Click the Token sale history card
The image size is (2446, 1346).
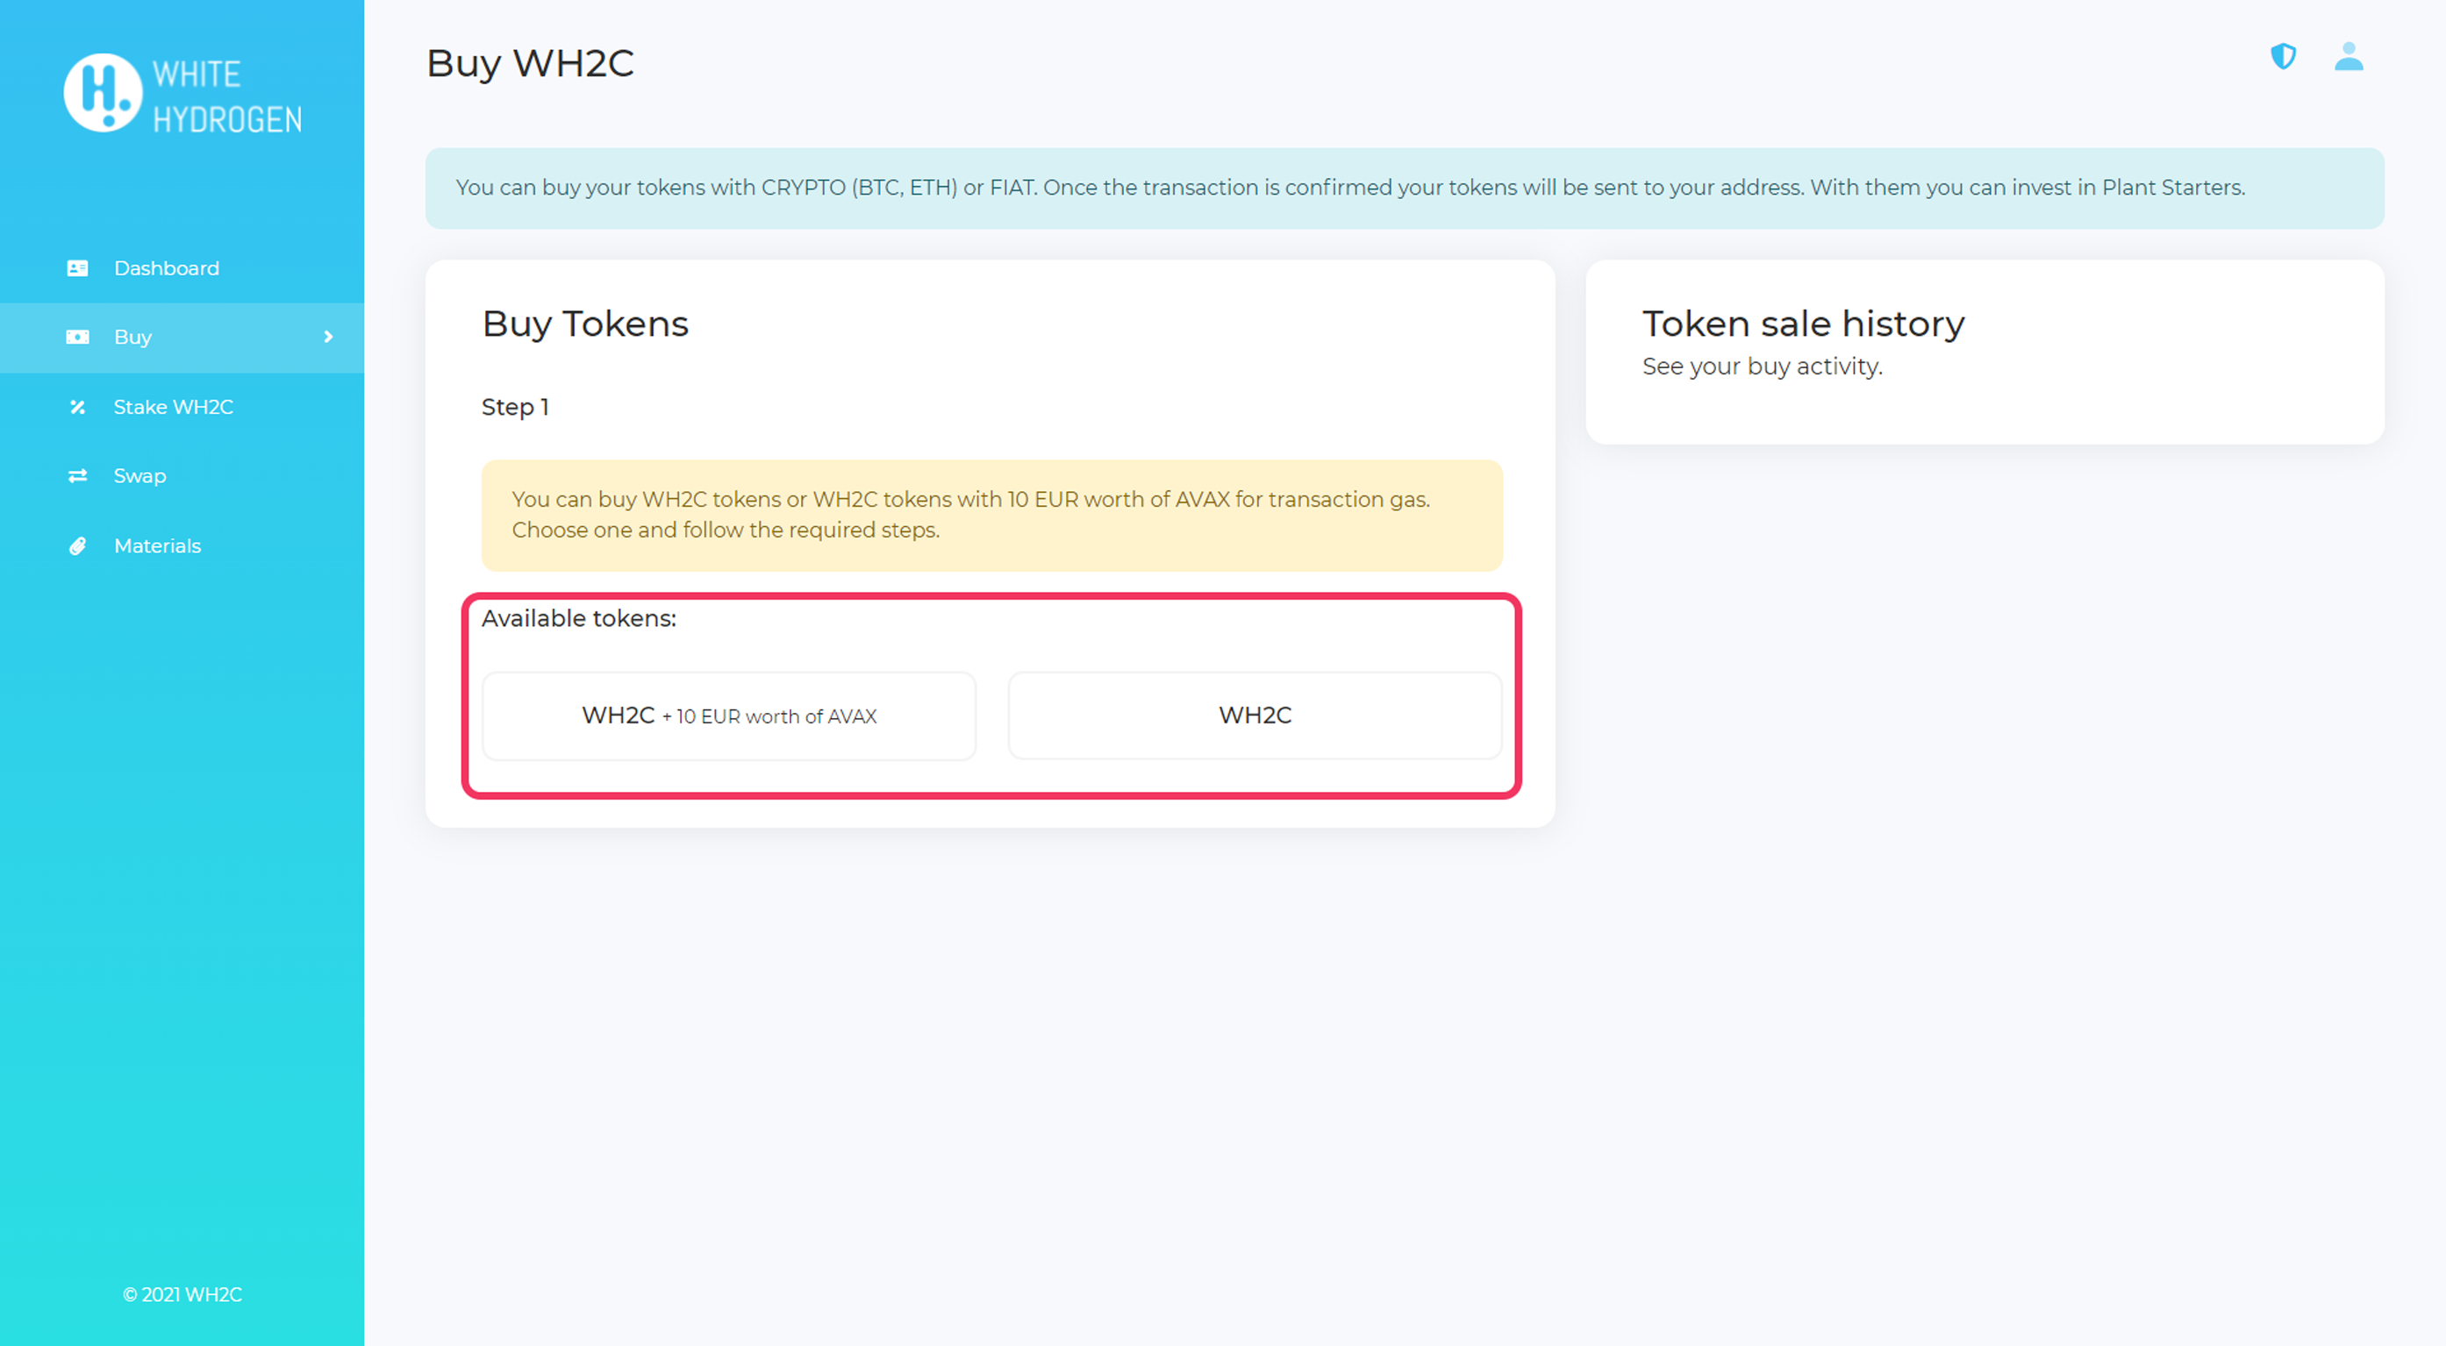[x=1985, y=352]
